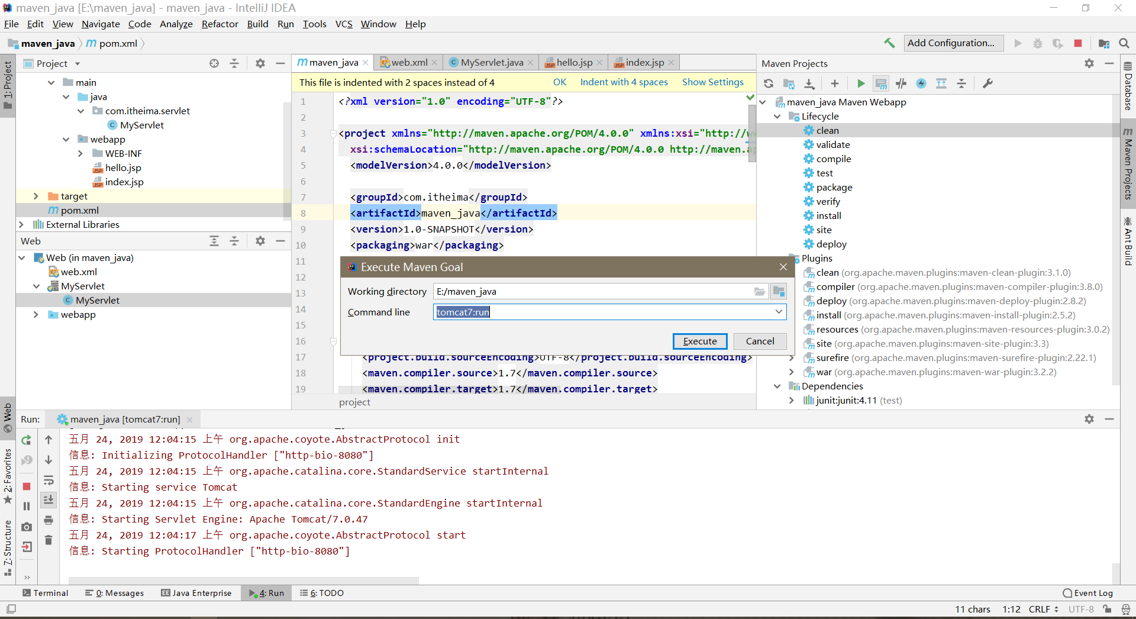The height and width of the screenshot is (619, 1136).
Task: Stop tomcat7:run in Run panel
Action: coord(26,486)
